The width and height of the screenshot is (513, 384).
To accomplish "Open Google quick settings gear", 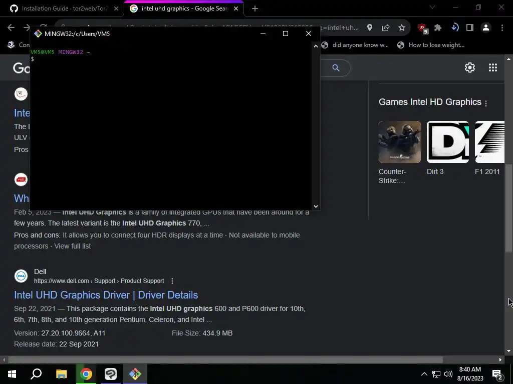I will (470, 67).
